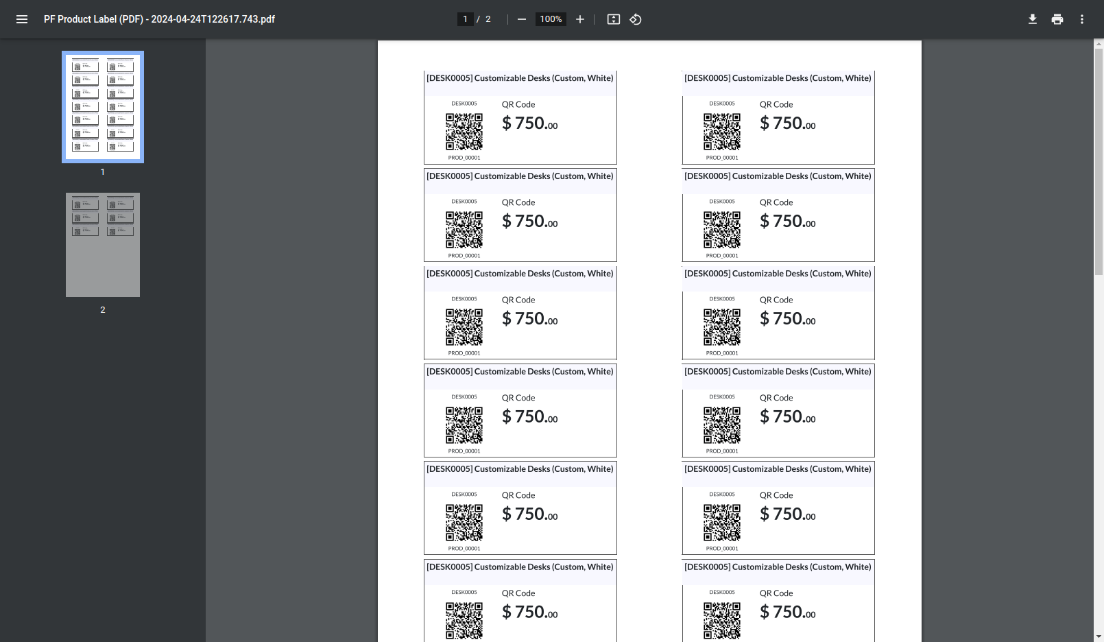Zoom out the document
This screenshot has width=1104, height=642.
[x=522, y=19]
